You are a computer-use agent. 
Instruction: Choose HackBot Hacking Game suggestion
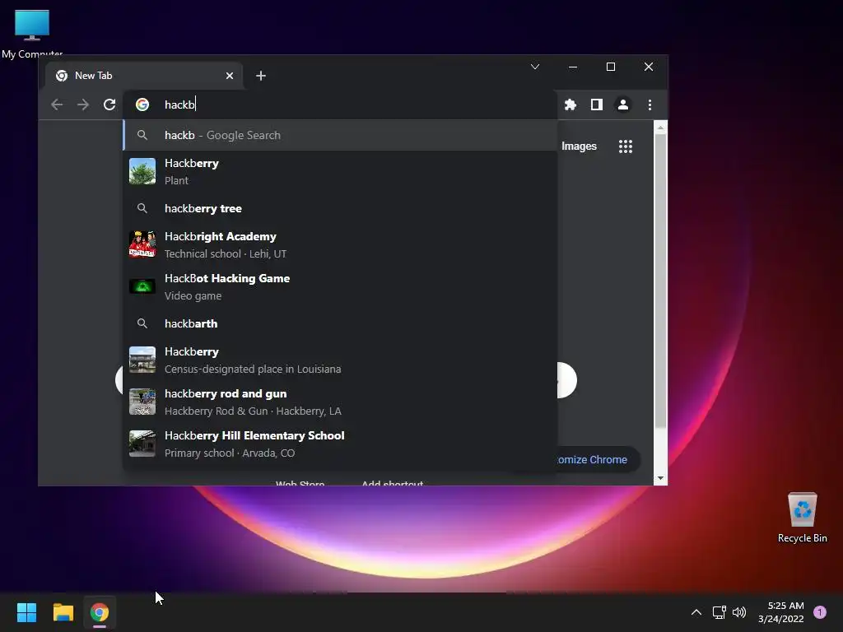(340, 286)
